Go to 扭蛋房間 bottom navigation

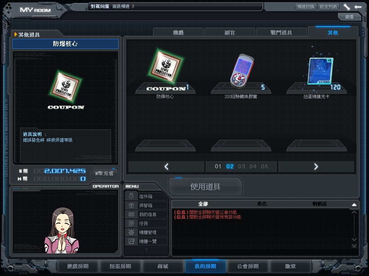pyautogui.click(x=120, y=266)
